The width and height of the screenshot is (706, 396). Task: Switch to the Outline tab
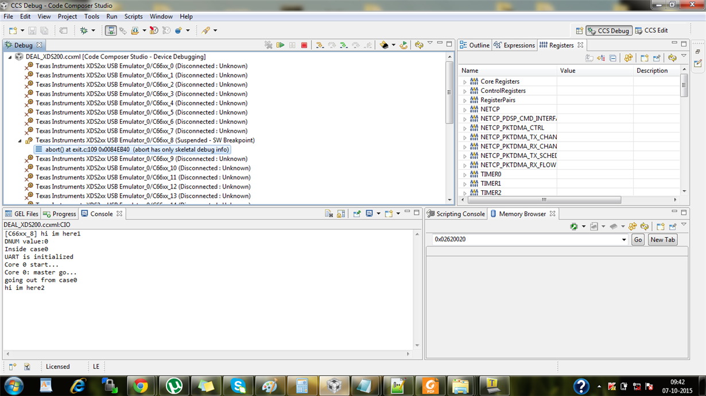pos(475,45)
